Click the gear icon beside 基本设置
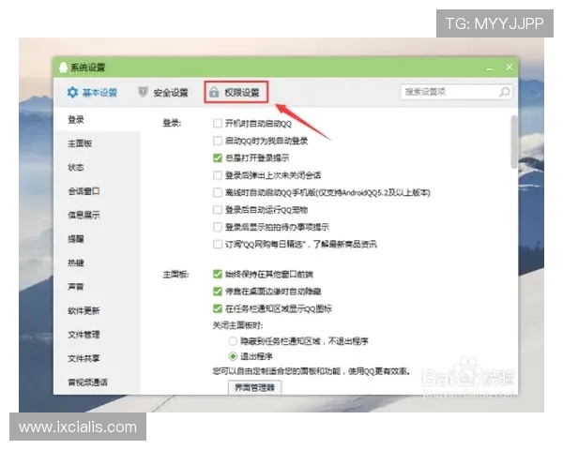 coord(72,92)
